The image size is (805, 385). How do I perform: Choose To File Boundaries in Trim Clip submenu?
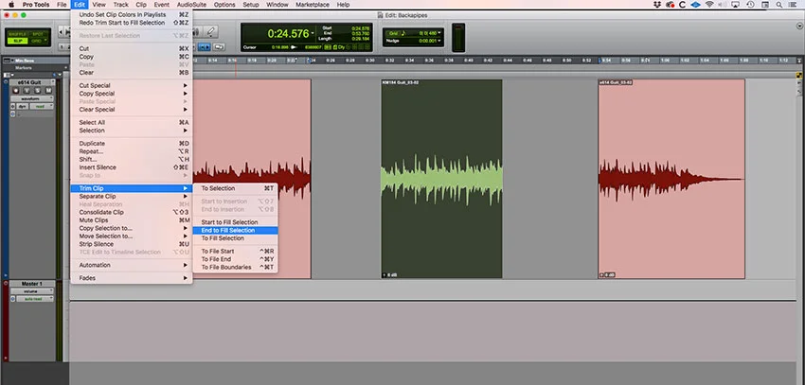pyautogui.click(x=235, y=267)
